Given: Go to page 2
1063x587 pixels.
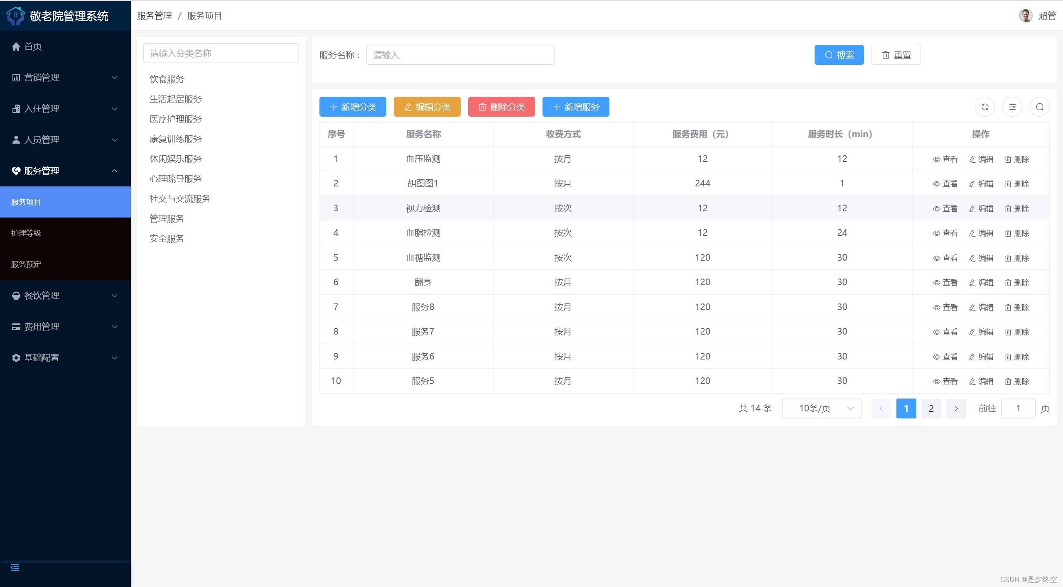Looking at the screenshot, I should 931,408.
